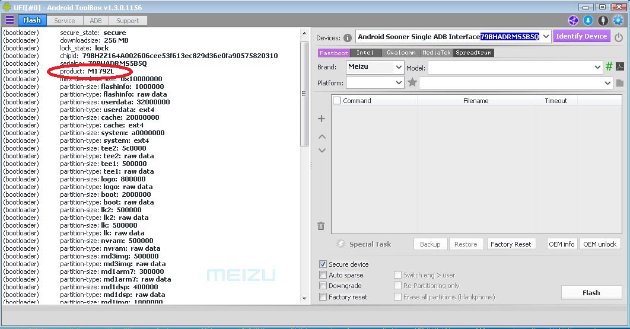Click the Factory Reset button
The width and height of the screenshot is (630, 329).
[x=511, y=244]
